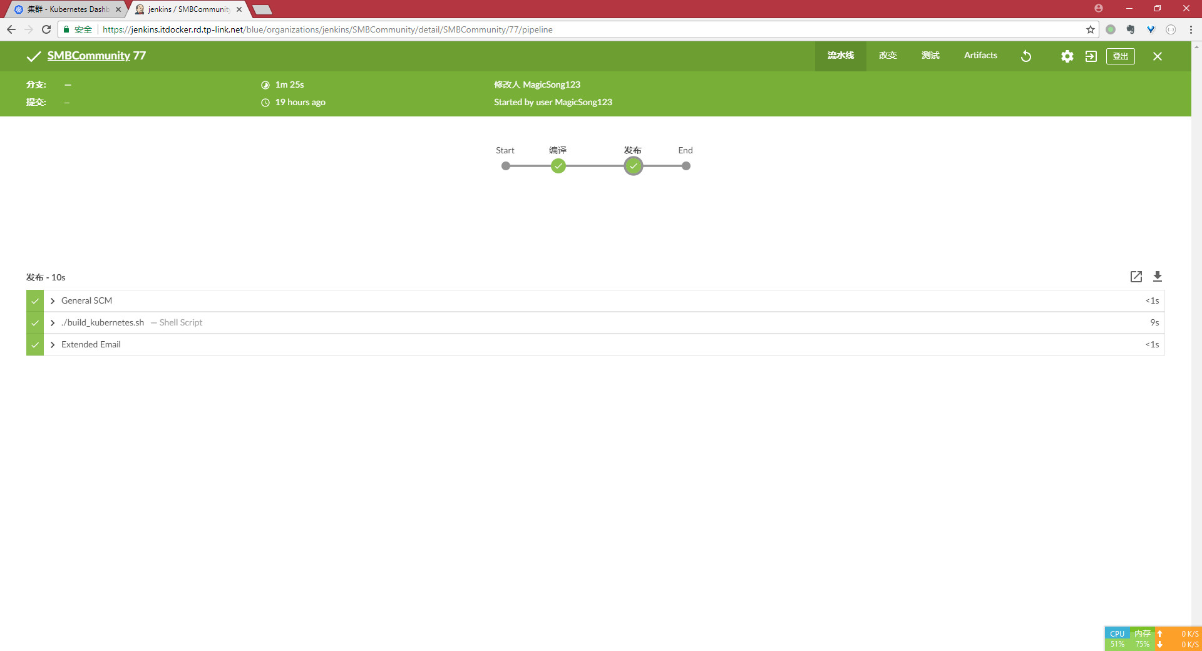Screen dimensions: 1202x651
Task: Open log in new window icon
Action: tap(1136, 277)
